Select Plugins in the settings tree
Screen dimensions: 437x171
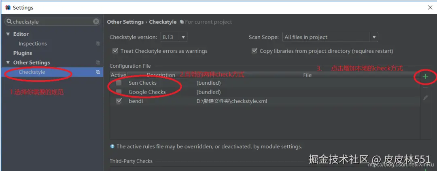23,53
